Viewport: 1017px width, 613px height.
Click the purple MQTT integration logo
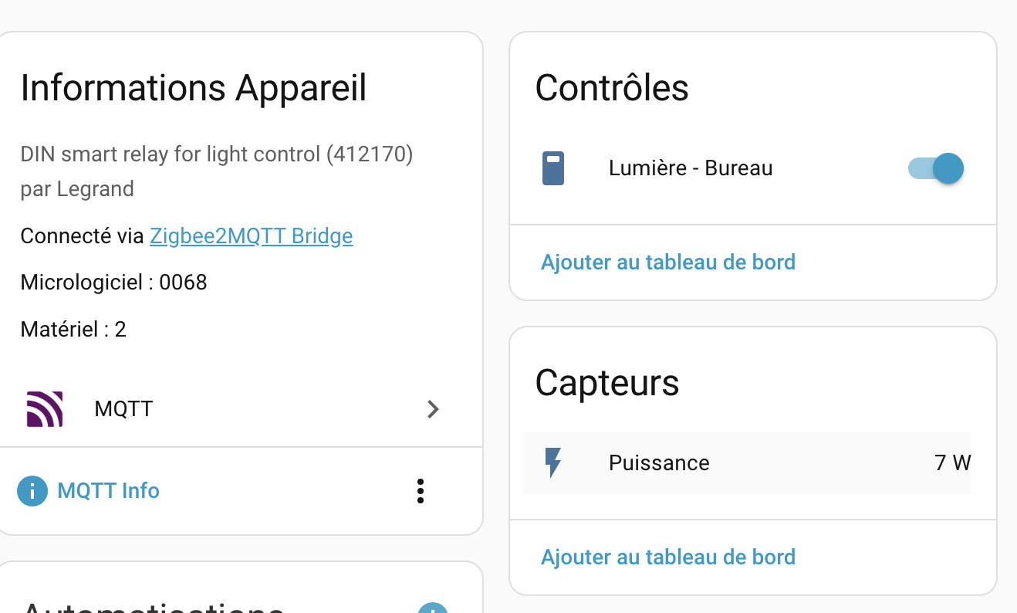(x=44, y=409)
